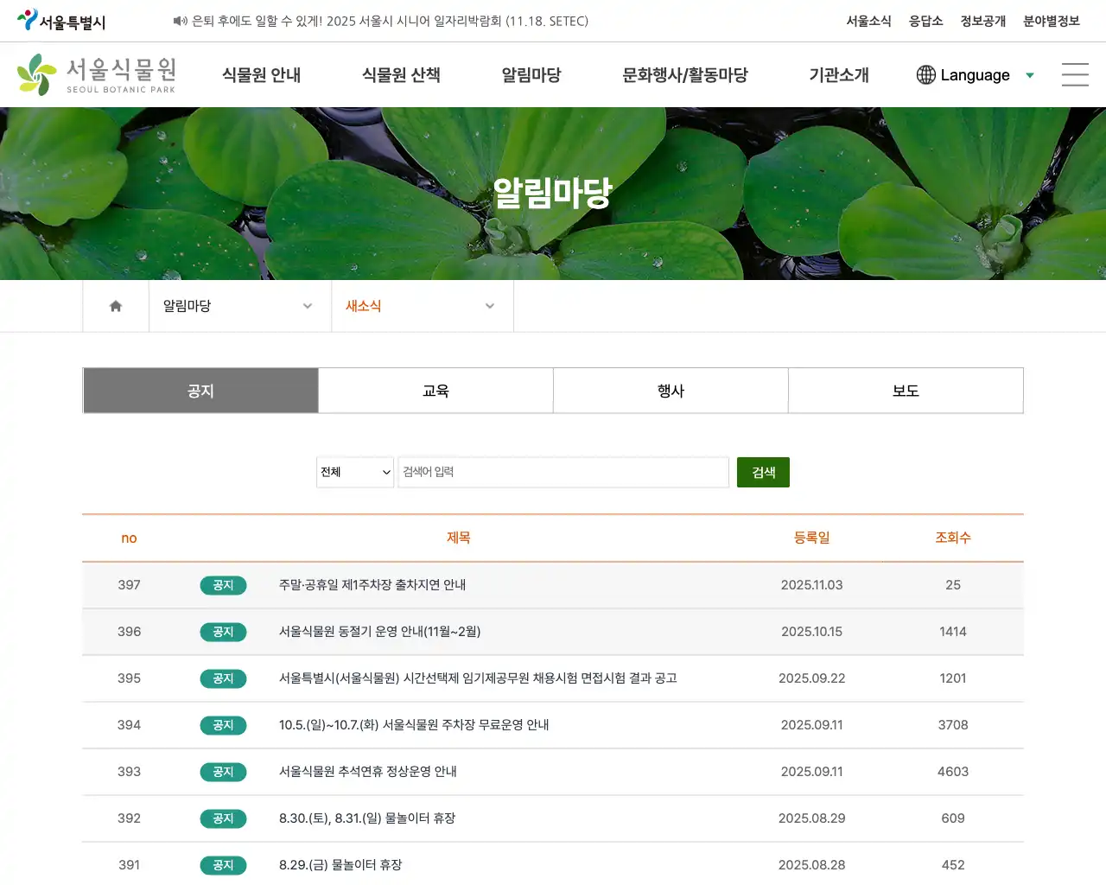Click the 공지 badge on notice 393
This screenshot has width=1106, height=885.
pos(223,772)
